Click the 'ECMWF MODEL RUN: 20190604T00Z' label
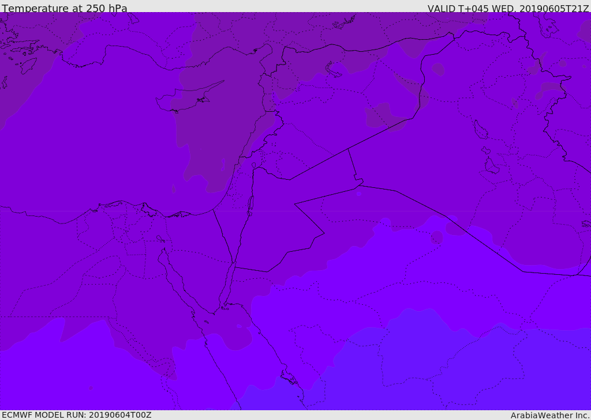 (x=77, y=415)
